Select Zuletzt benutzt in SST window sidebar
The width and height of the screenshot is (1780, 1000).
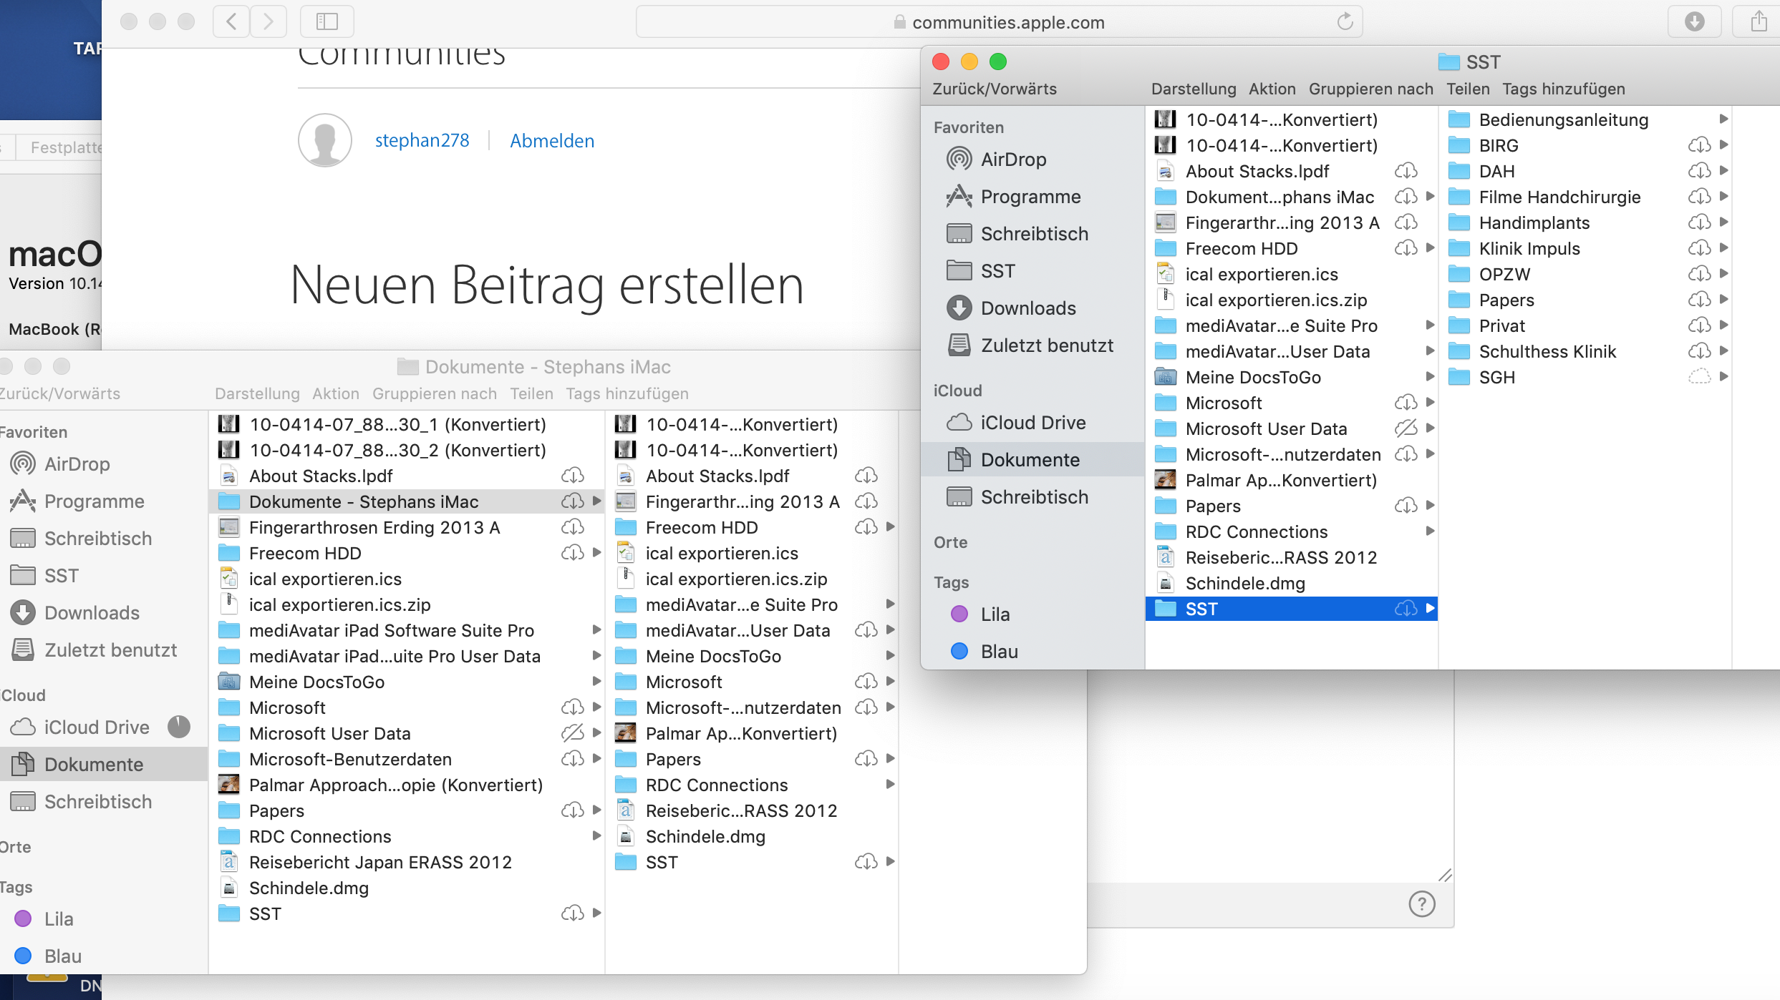coord(1046,345)
